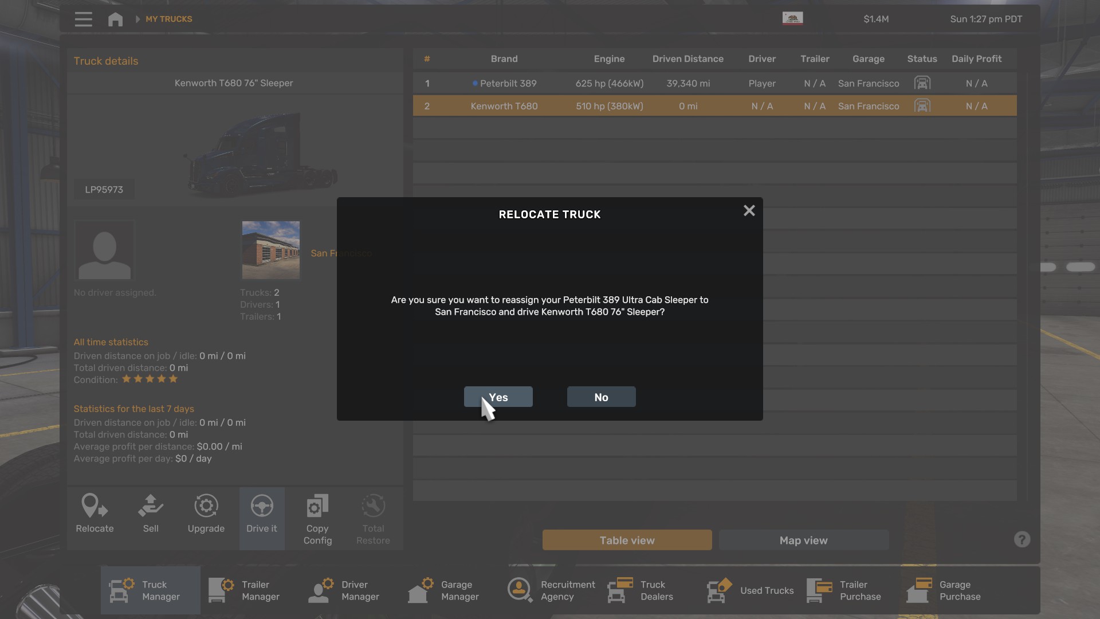Image resolution: width=1100 pixels, height=619 pixels.
Task: Sort by Status column header
Action: tap(922, 58)
